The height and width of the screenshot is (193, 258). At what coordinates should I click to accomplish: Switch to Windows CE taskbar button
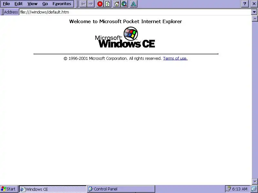pyautogui.click(x=53, y=189)
